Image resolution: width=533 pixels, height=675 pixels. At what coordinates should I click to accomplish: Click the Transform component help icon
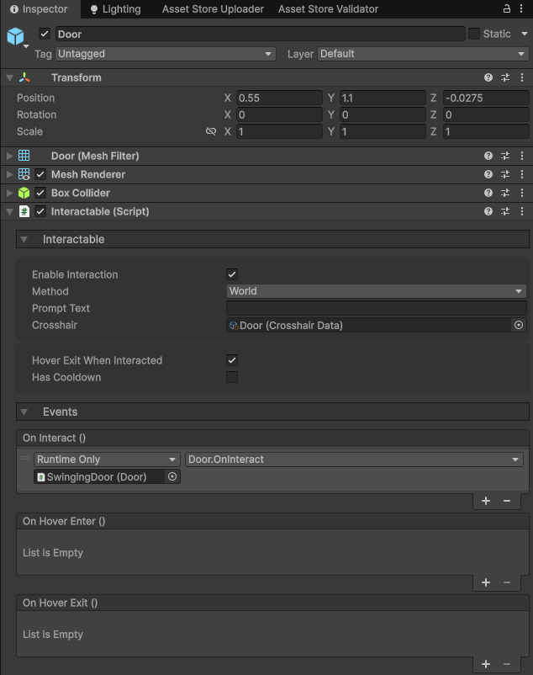tap(488, 77)
